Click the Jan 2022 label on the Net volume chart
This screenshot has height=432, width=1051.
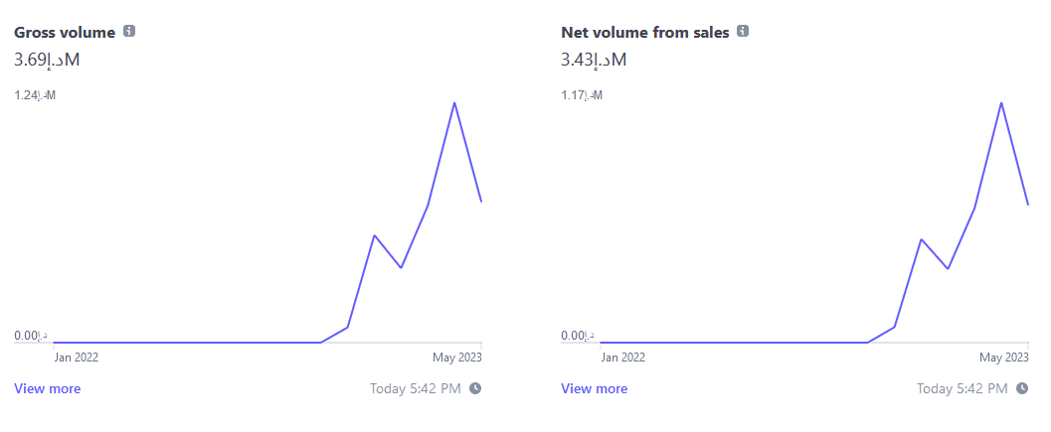[622, 357]
